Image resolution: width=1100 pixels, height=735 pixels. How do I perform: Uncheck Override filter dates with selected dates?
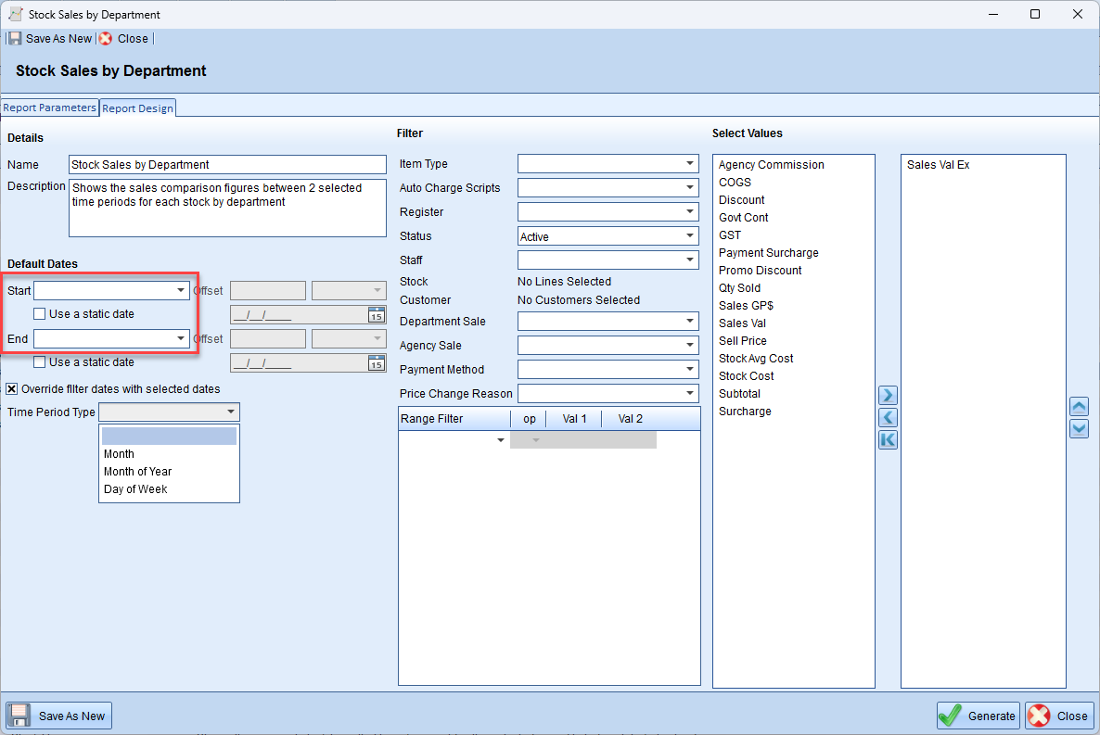[12, 389]
